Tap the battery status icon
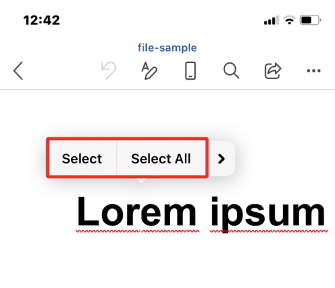Screen dimensions: 335x288 click(x=310, y=20)
